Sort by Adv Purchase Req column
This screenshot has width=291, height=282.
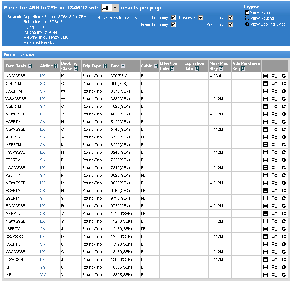tap(243, 68)
